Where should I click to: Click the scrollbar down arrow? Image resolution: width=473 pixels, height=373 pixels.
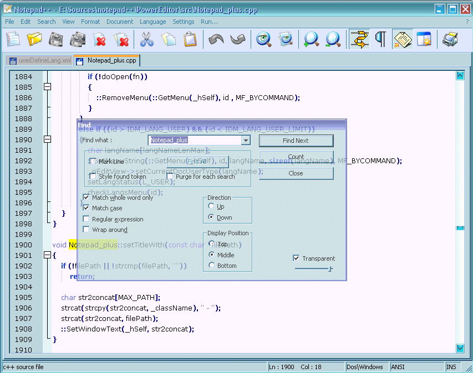tap(460, 348)
